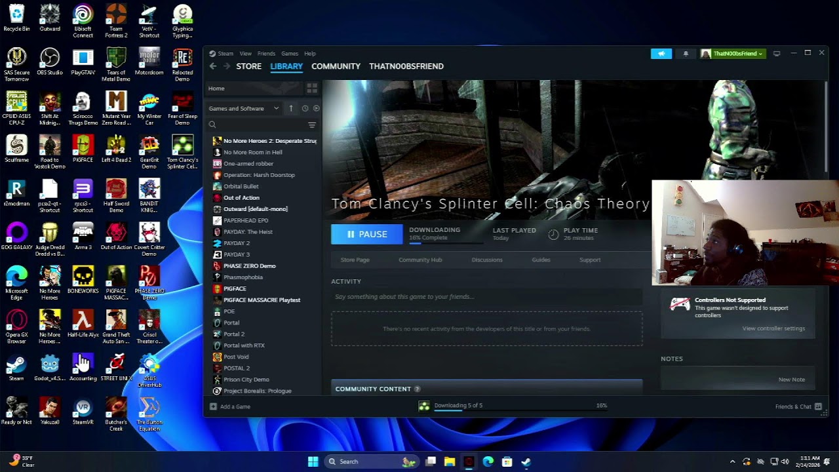Click the sort ascending arrow in library

click(291, 108)
